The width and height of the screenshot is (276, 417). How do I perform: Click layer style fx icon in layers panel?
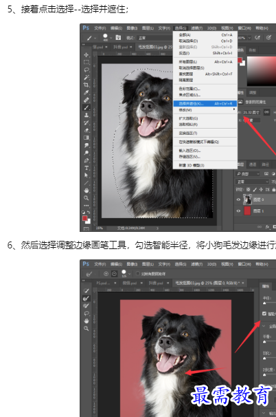coord(267,227)
